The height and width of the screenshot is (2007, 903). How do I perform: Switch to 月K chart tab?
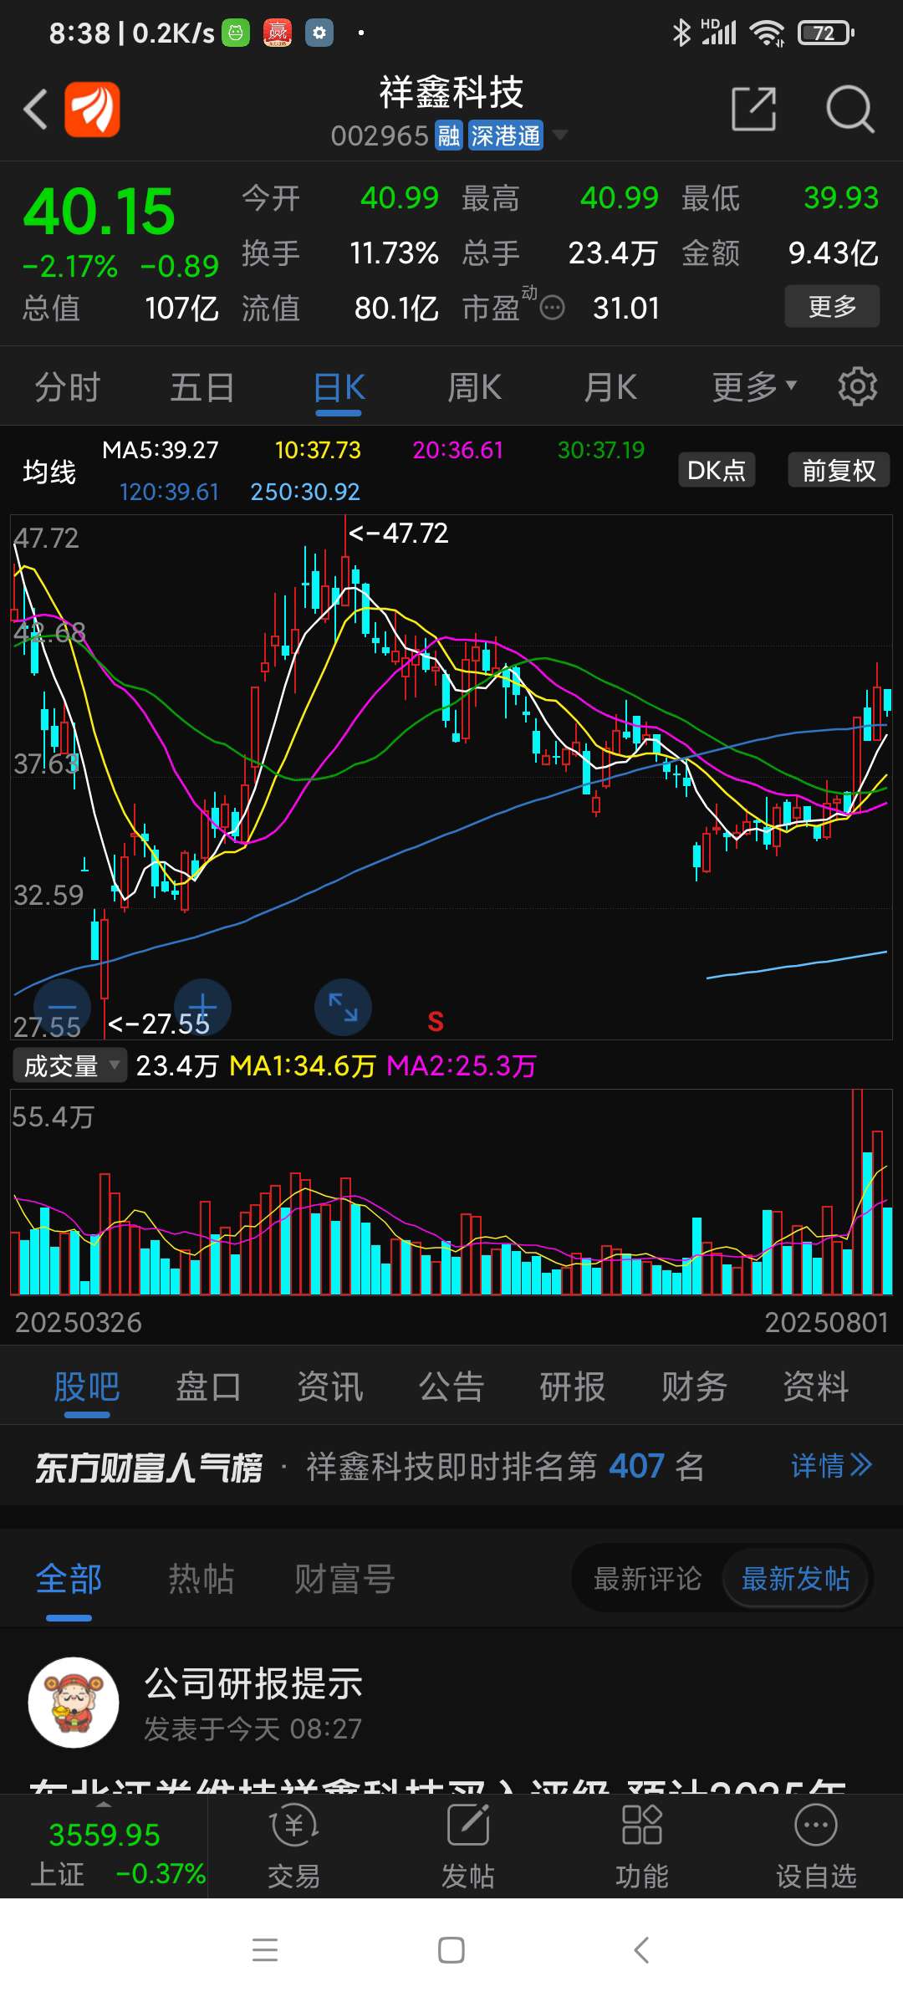pos(610,388)
